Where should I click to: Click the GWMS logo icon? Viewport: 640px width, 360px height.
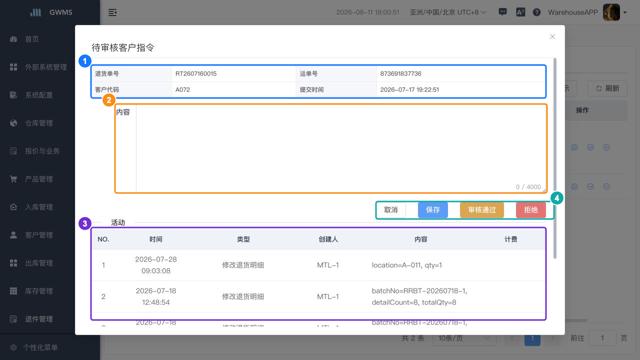pyautogui.click(x=35, y=12)
